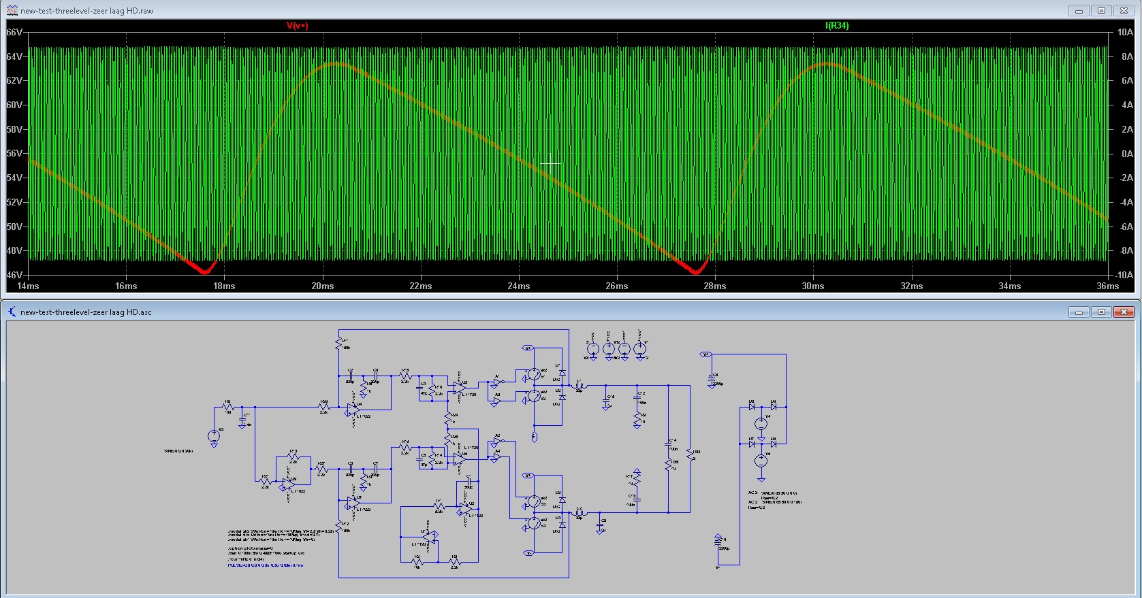This screenshot has width=1142, height=598.
Task: Minimize the HD.asc schematic window
Action: 1079,312
